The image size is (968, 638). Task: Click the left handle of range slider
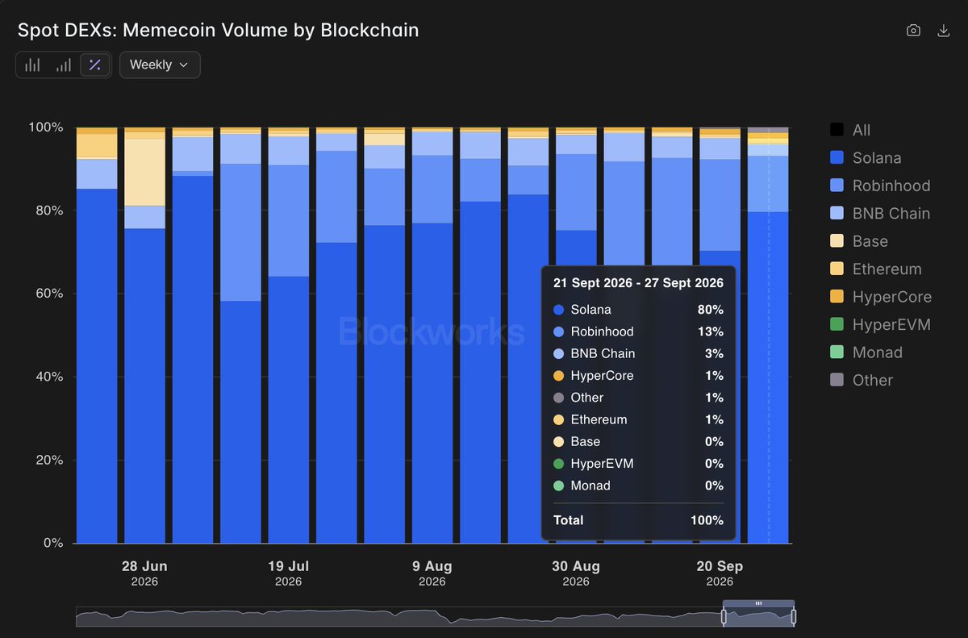(724, 617)
